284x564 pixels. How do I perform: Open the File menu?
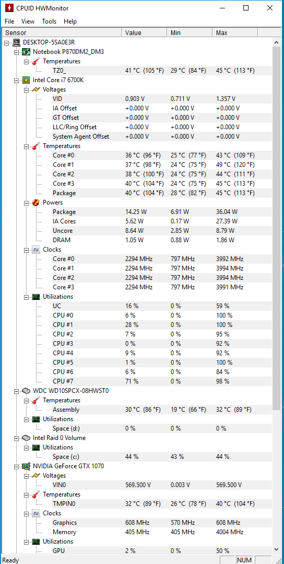coord(10,21)
